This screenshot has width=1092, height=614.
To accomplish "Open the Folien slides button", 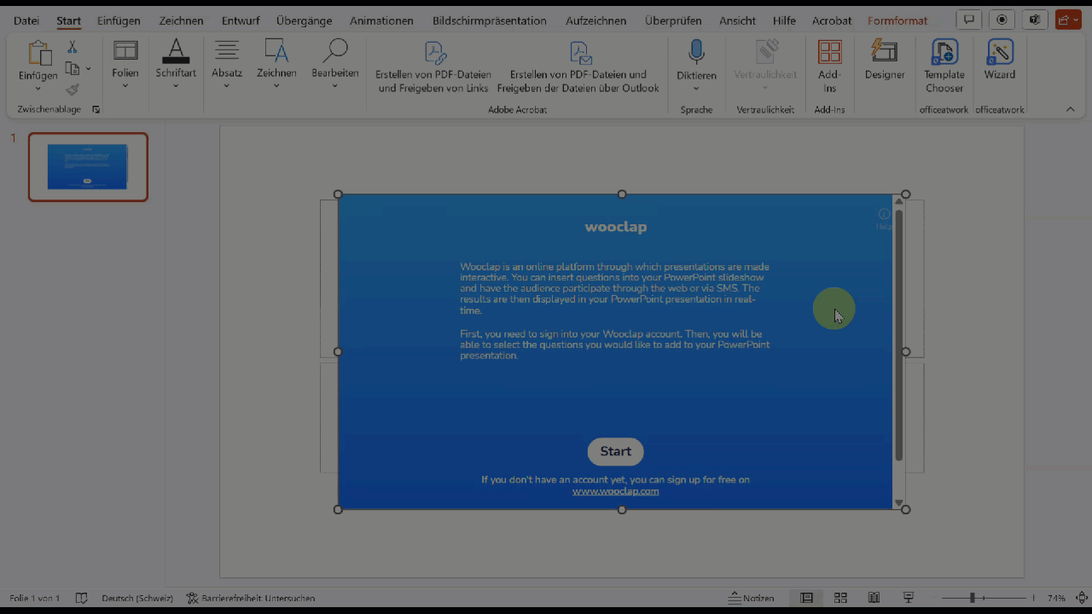I will (125, 64).
